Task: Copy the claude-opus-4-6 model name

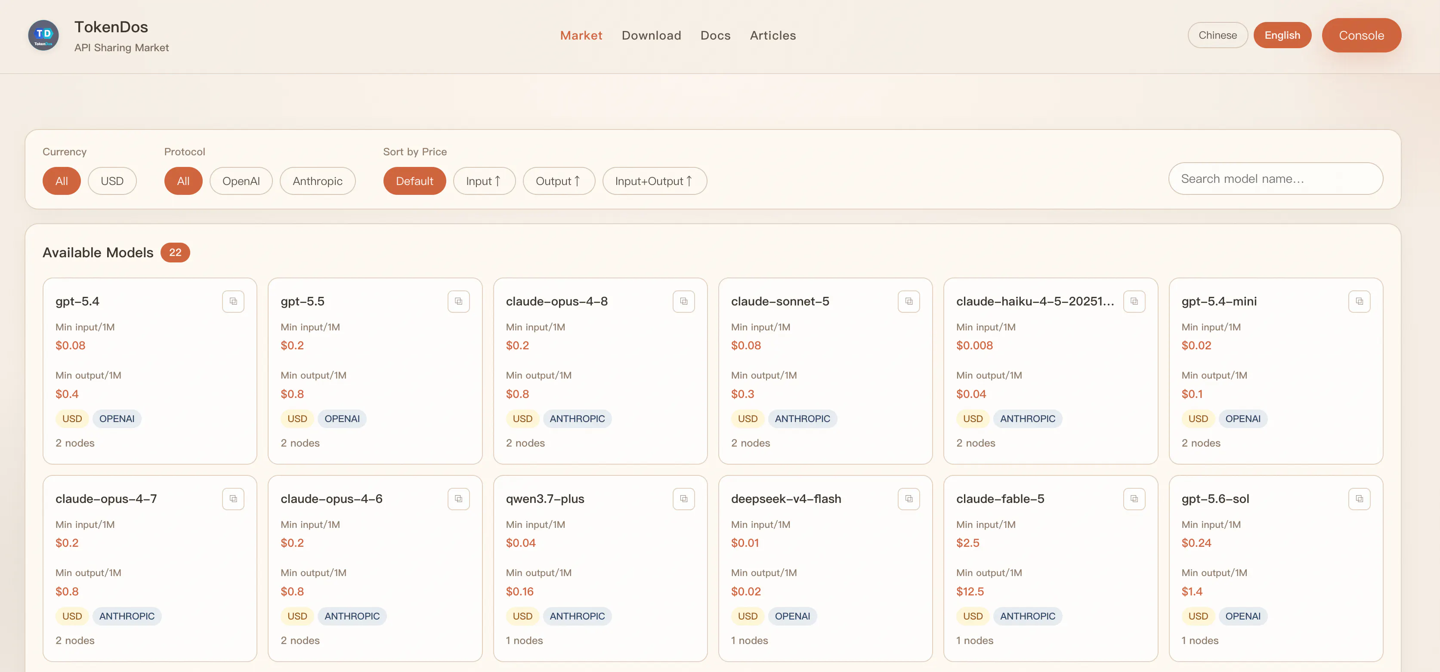Action: 458,499
